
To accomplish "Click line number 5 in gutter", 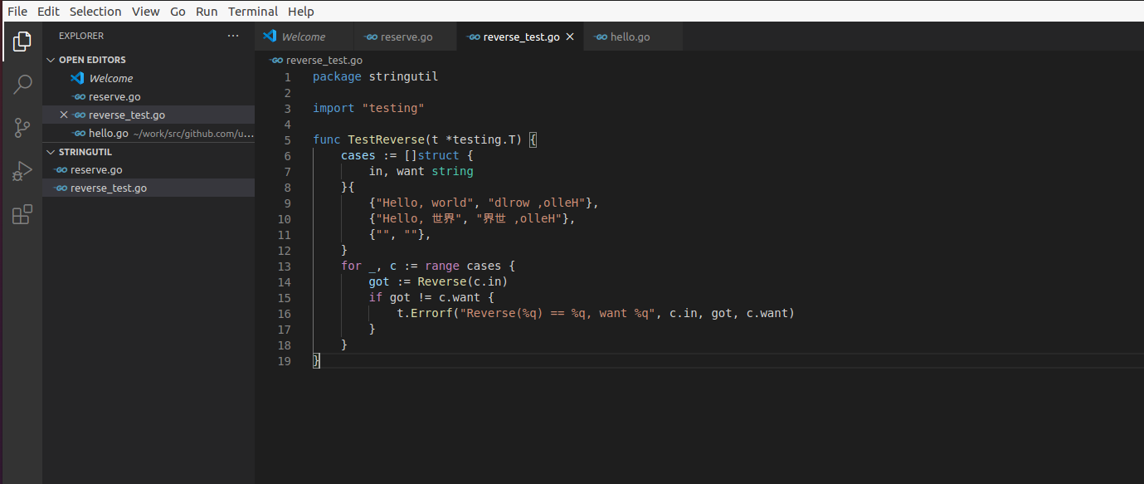I will point(287,140).
